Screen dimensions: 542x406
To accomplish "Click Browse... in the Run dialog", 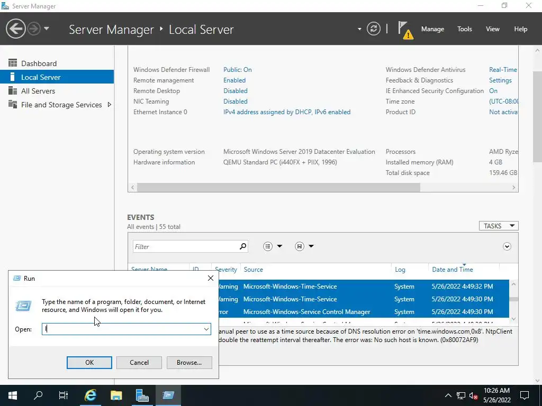I will coord(189,363).
